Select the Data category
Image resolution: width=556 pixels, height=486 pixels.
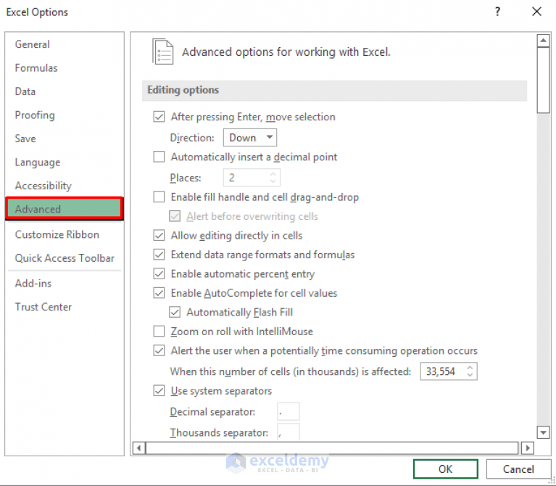coord(25,91)
